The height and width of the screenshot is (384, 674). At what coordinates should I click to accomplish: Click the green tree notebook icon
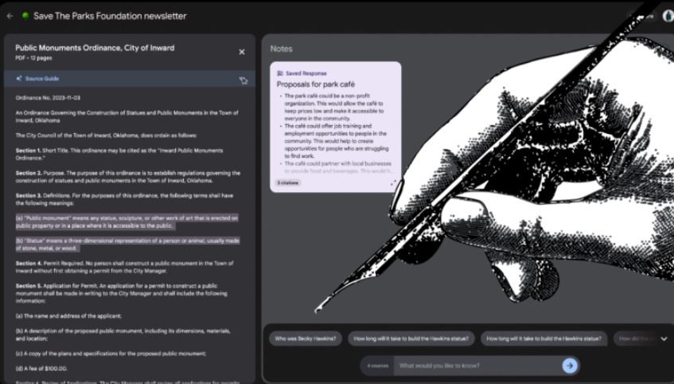click(25, 16)
